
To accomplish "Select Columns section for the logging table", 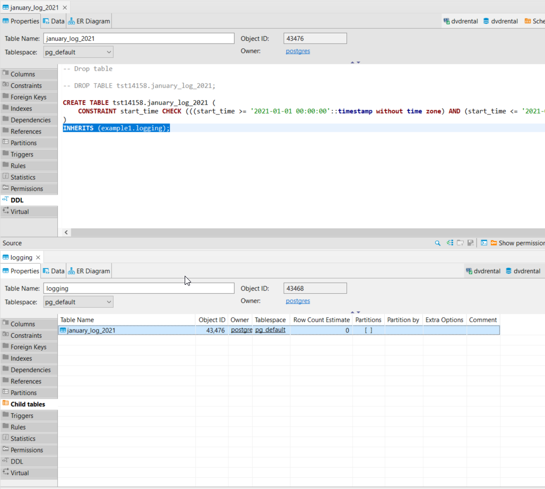I will pos(21,324).
